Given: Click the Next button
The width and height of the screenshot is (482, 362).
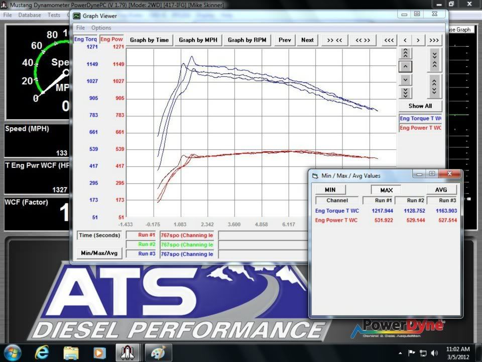Looking at the screenshot, I should pyautogui.click(x=307, y=40).
